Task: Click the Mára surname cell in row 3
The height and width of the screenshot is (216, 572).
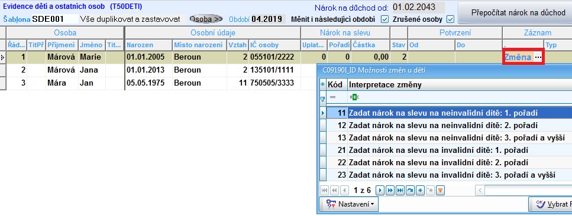Action: (62, 83)
